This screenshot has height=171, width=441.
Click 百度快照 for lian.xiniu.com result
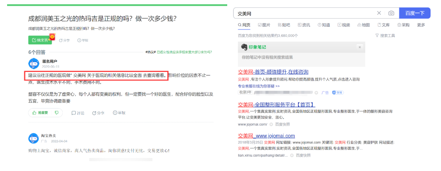tap(303, 155)
